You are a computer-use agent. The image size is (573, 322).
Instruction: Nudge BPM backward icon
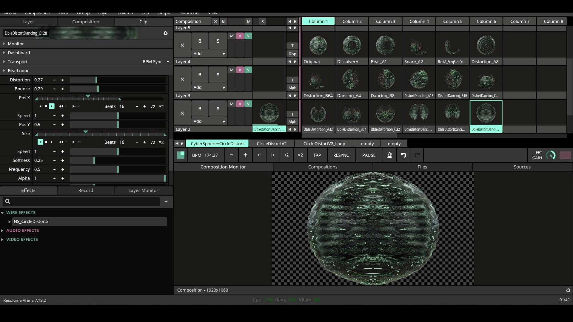pos(259,155)
